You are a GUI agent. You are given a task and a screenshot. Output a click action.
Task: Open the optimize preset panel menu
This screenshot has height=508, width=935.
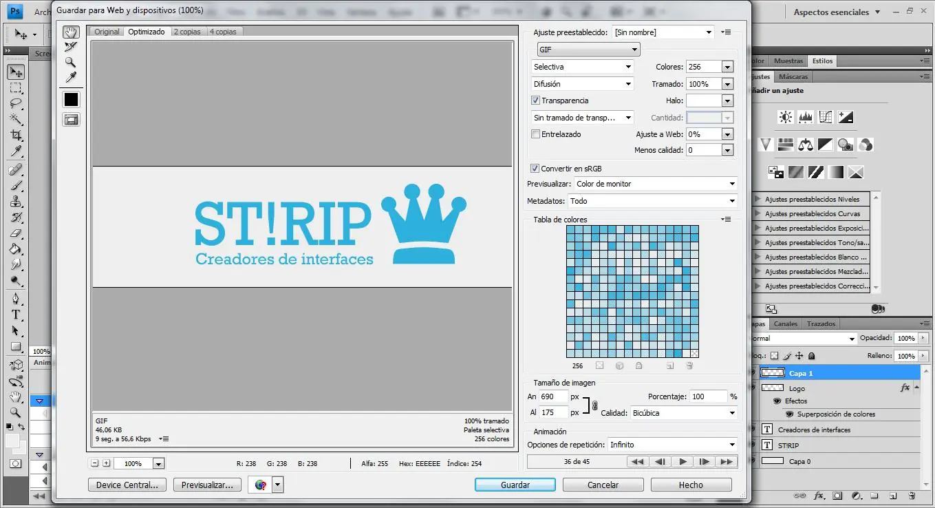(x=726, y=32)
